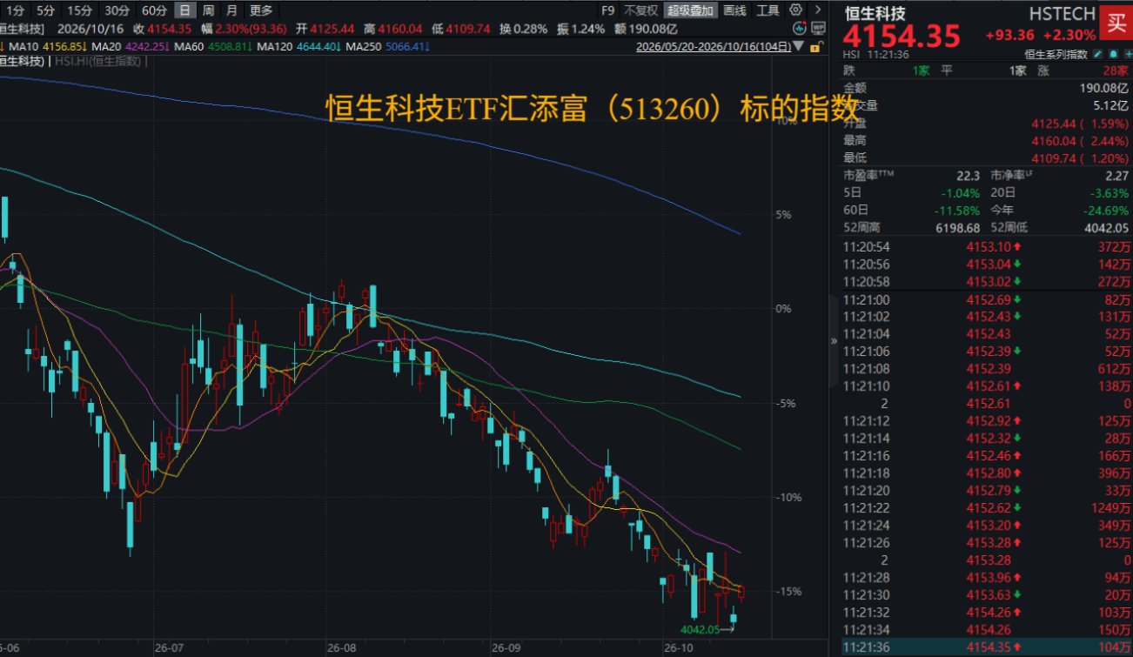Open the 工具 tools menu

pyautogui.click(x=768, y=10)
